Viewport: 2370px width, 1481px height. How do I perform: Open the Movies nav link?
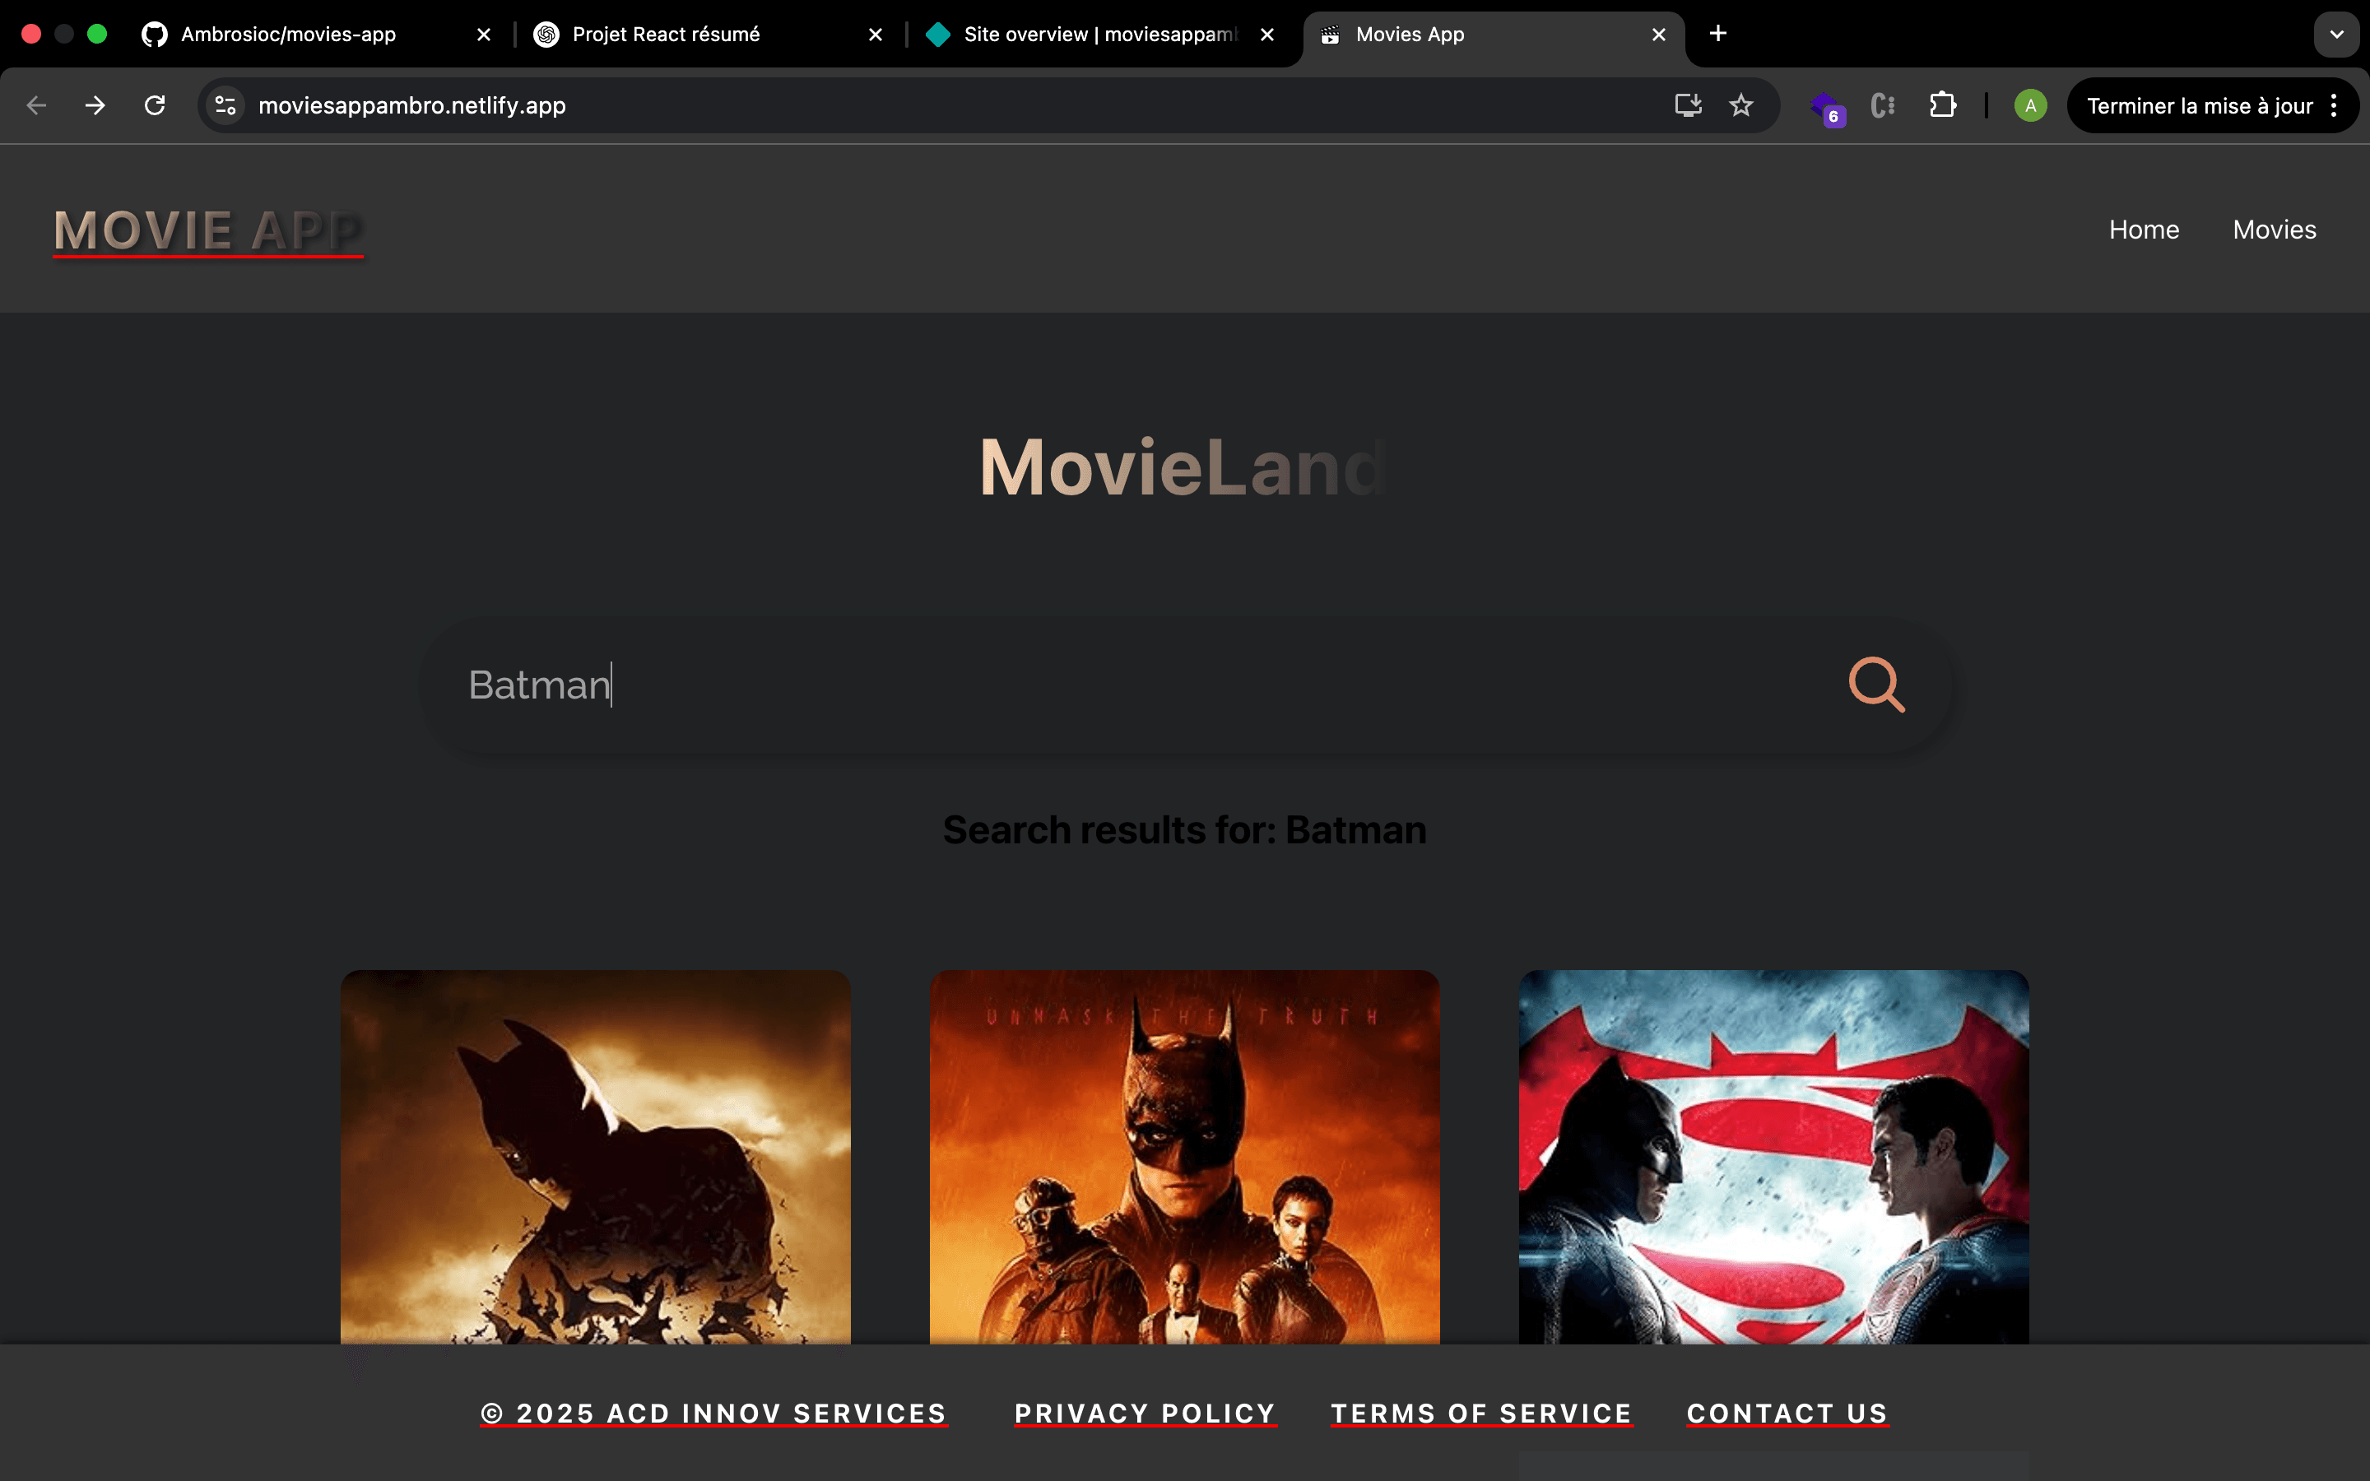tap(2274, 230)
